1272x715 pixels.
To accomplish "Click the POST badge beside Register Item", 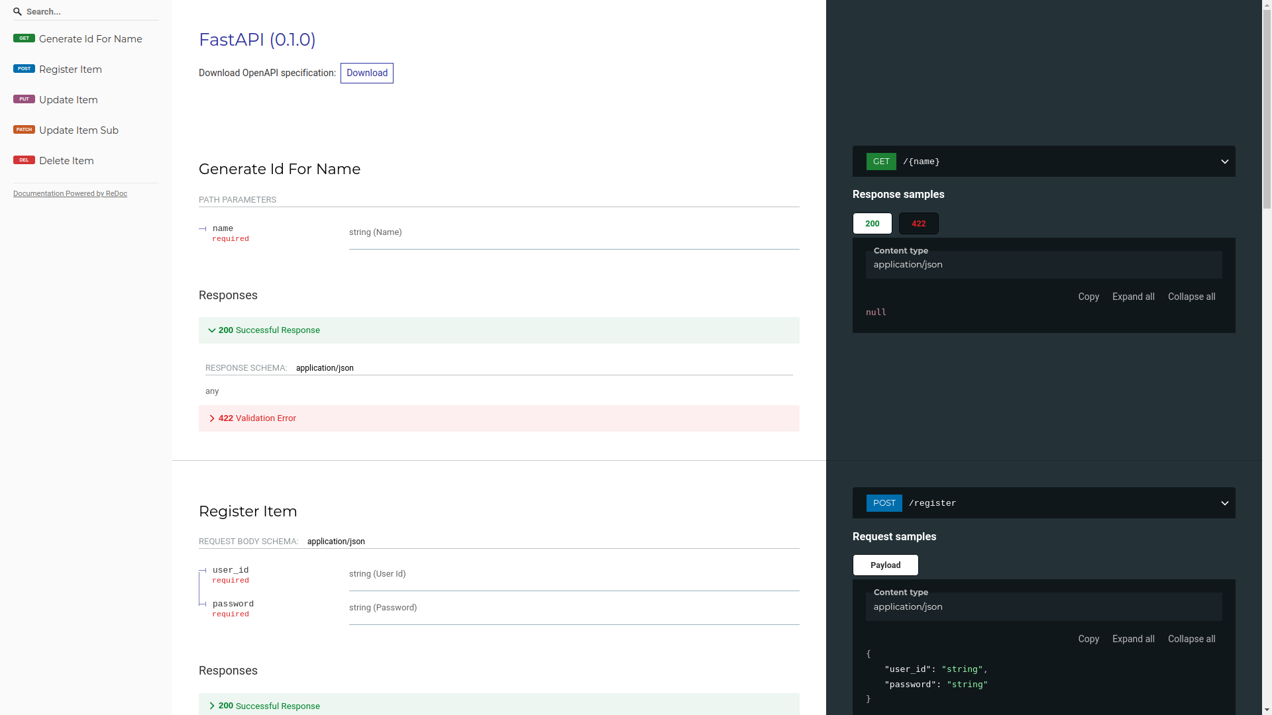I will click(24, 69).
